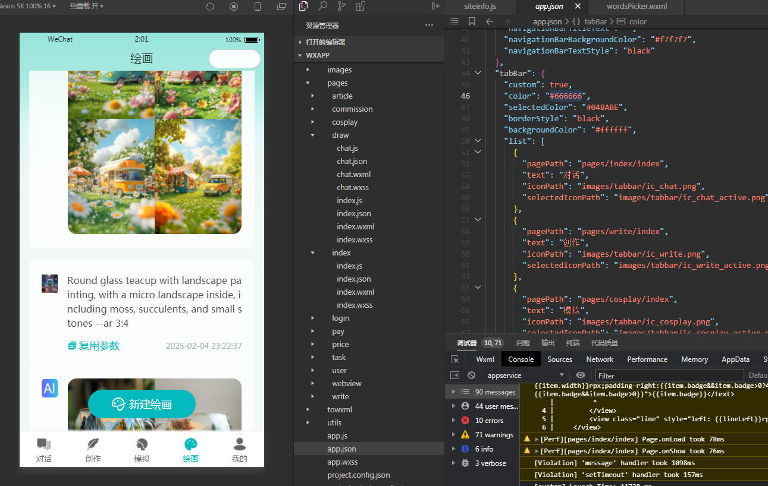Open the 资源管理器 more options ellipsis
The height and width of the screenshot is (486, 768).
[429, 26]
